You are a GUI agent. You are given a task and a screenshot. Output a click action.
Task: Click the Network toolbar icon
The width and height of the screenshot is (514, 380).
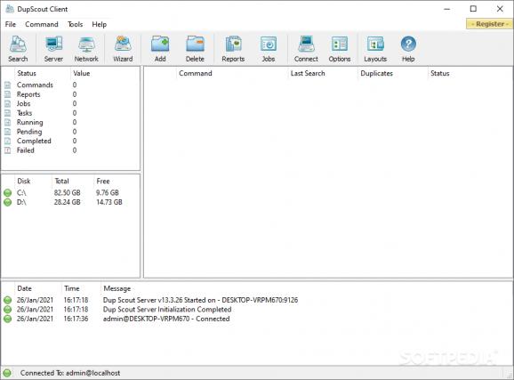coord(86,49)
